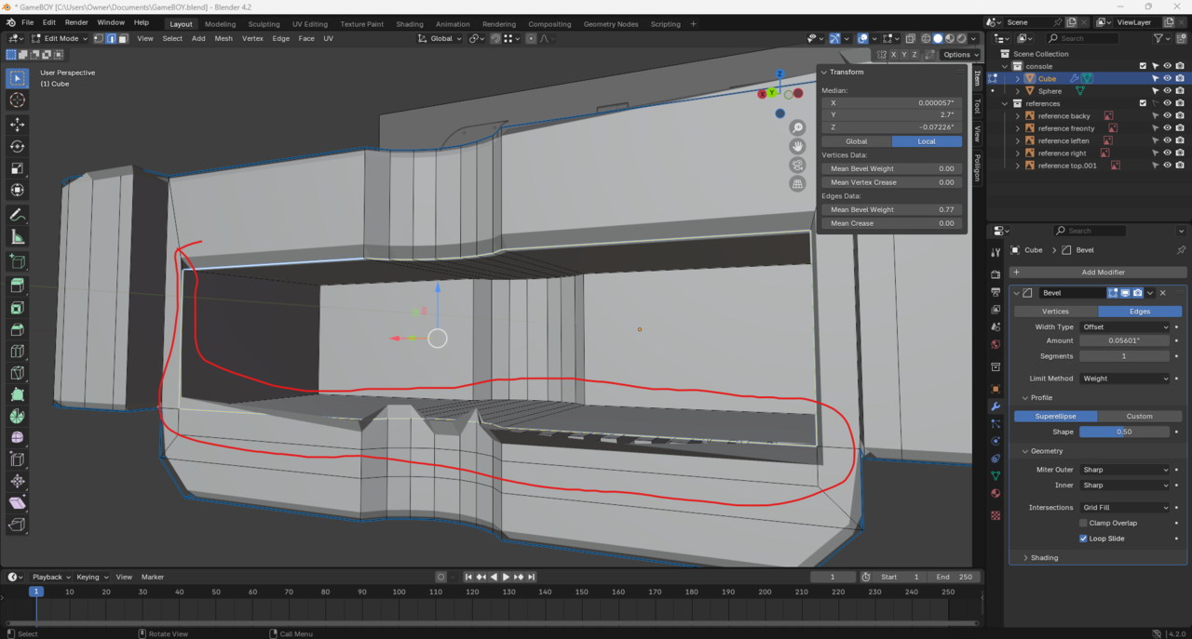Switch to the UV Editing workspace tab
The height and width of the screenshot is (639, 1192).
(x=309, y=24)
